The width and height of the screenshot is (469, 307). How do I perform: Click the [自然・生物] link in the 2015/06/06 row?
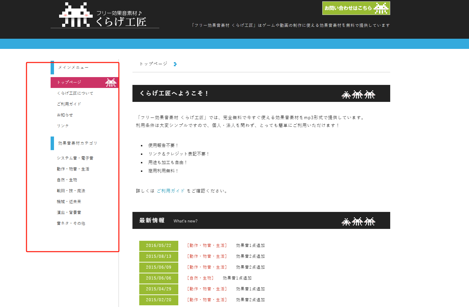coord(200,278)
